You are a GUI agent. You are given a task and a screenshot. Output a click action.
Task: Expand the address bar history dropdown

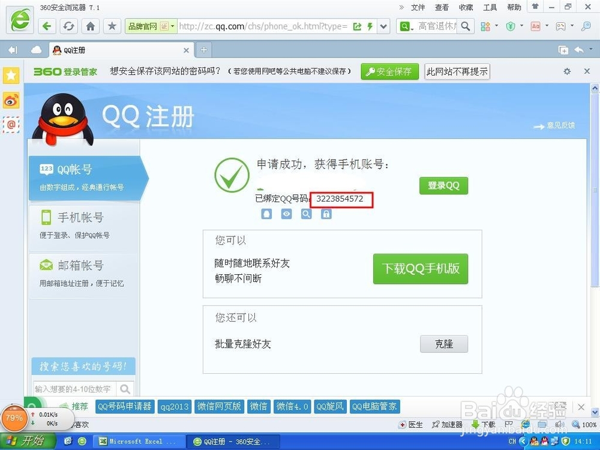coord(383,26)
